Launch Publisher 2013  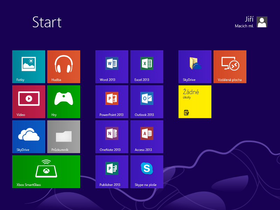tap(112, 171)
